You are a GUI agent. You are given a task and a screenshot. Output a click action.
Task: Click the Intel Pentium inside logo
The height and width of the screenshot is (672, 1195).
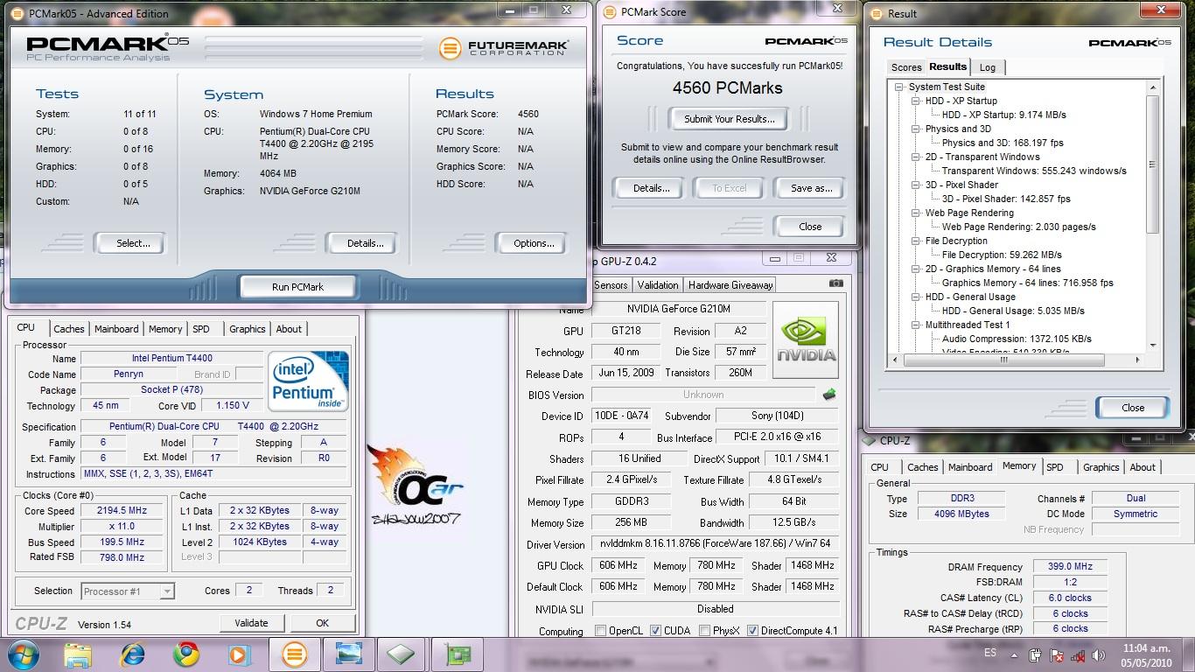(x=309, y=381)
